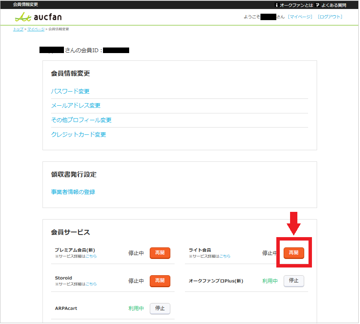
Task: Click the Storoid service name
Action: (x=64, y=278)
